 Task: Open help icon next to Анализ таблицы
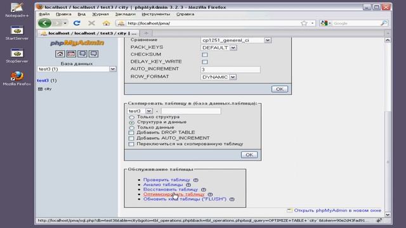pyautogui.click(x=188, y=185)
